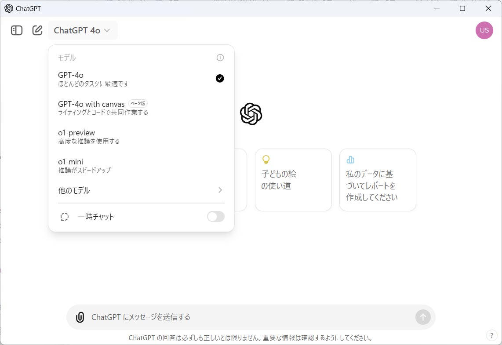This screenshot has height=345, width=502.
Task: Open the help question mark button
Action: [x=492, y=336]
